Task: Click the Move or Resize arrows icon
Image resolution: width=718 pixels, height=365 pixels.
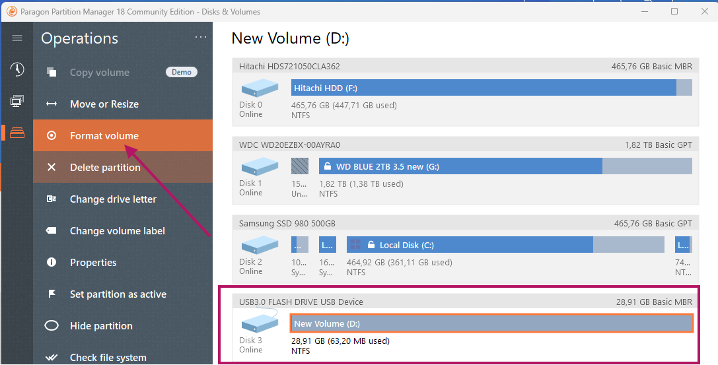Action: (52, 104)
